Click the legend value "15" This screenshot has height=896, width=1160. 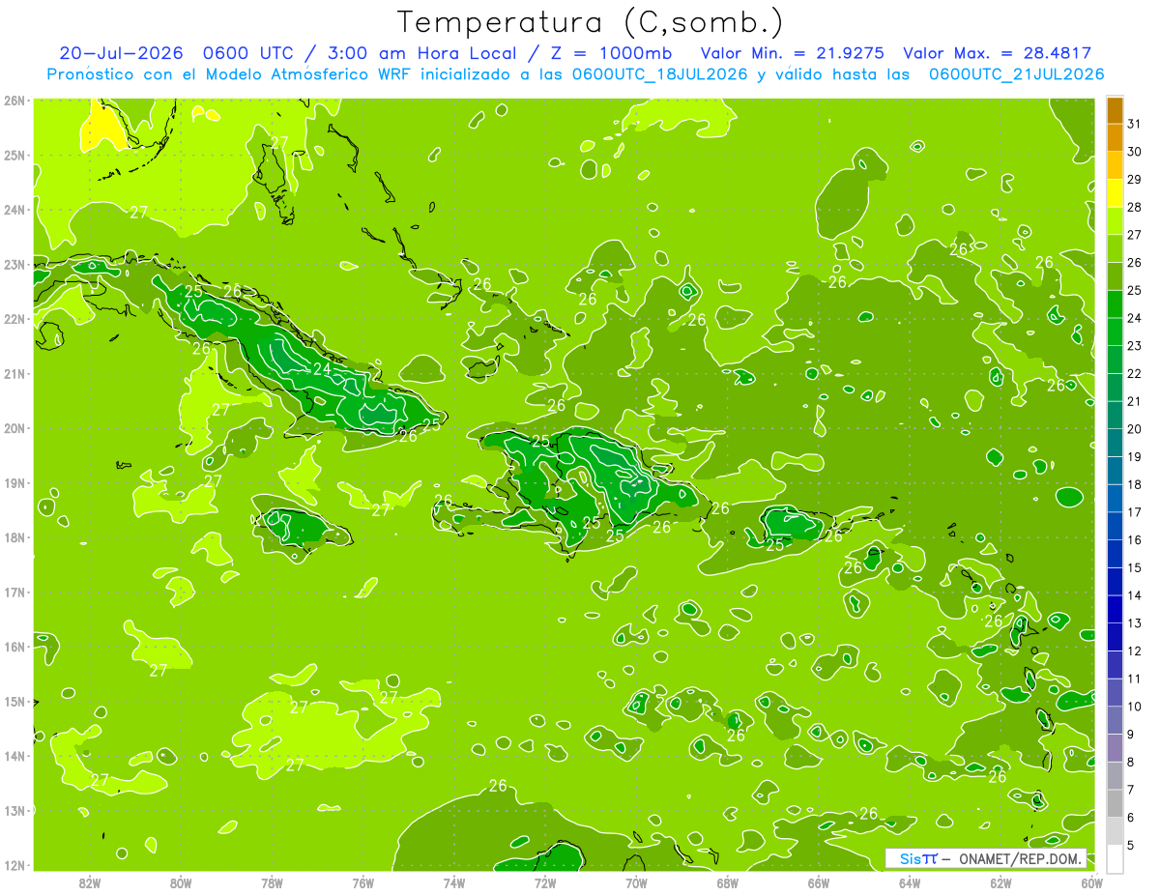coord(1135,568)
